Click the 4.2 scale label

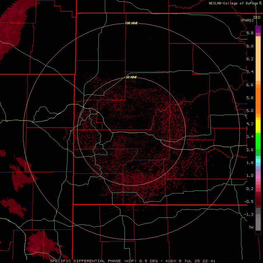click(x=250, y=124)
